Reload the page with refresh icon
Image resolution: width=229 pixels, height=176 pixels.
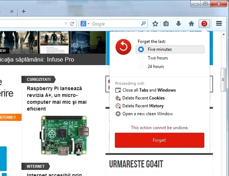click(x=72, y=24)
